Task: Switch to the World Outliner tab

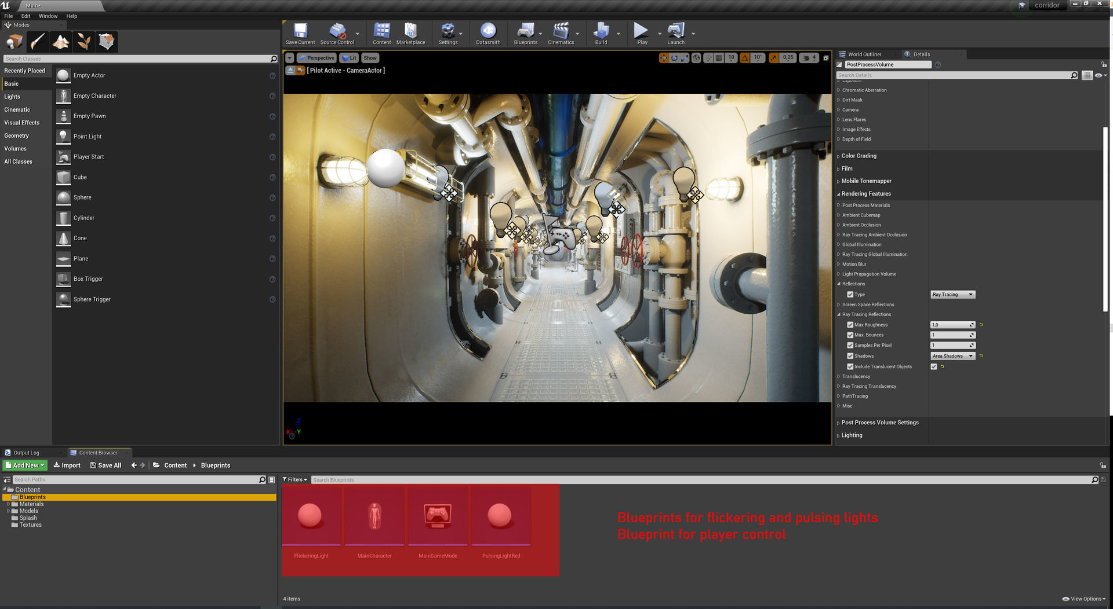Action: (x=864, y=54)
